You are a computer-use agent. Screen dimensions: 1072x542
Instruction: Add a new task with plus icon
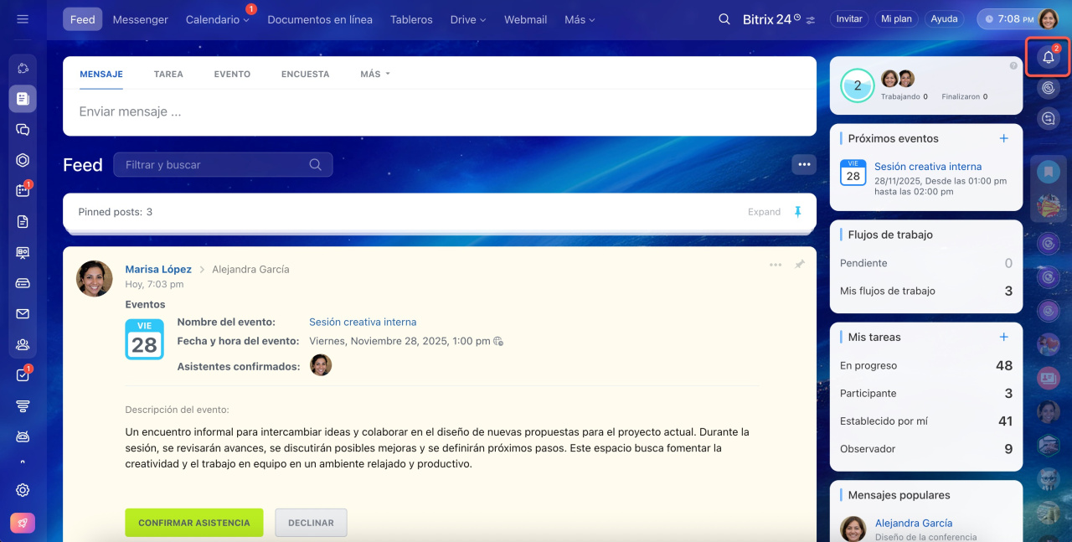point(1004,337)
